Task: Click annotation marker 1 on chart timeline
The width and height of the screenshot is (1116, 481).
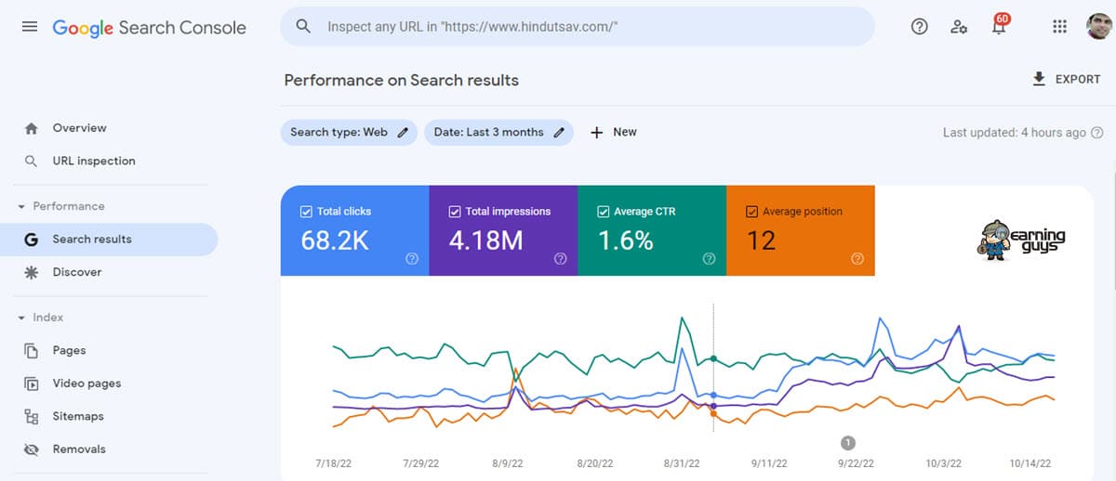Action: click(848, 443)
